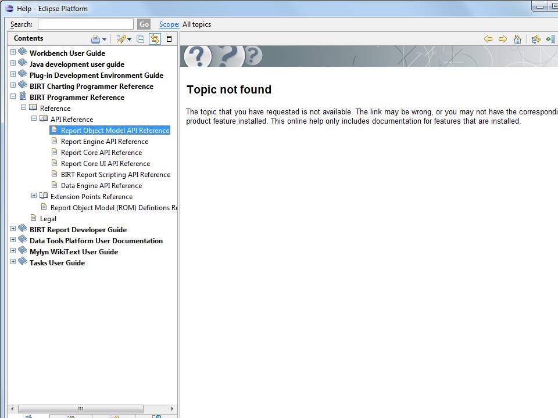558x418 pixels.
Task: Go back with the left arrow
Action: click(x=488, y=39)
